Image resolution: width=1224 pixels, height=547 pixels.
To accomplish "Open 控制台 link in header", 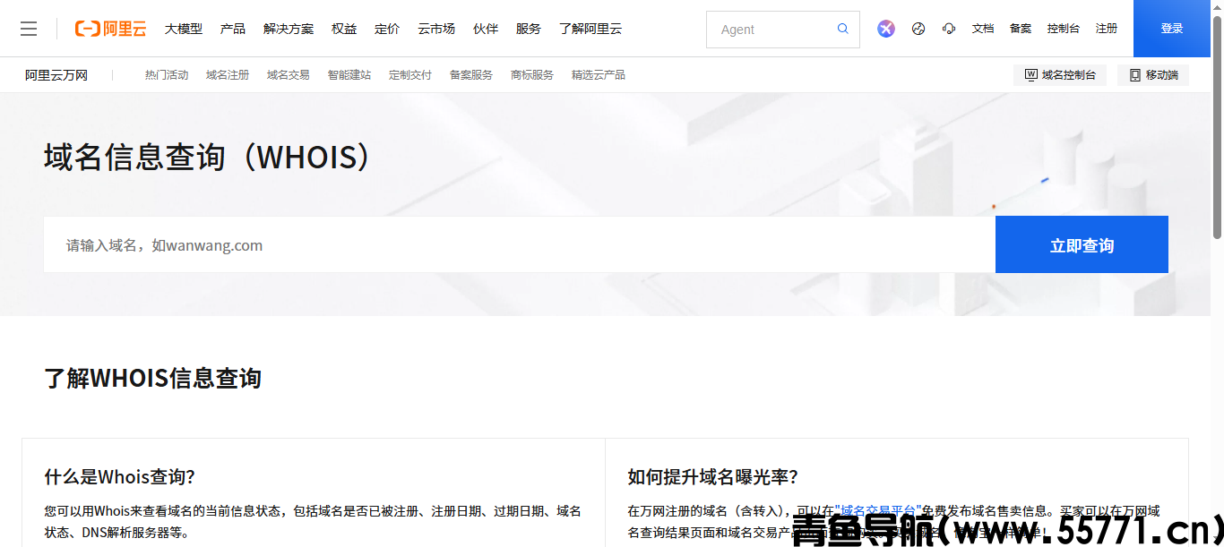I will pyautogui.click(x=1064, y=29).
